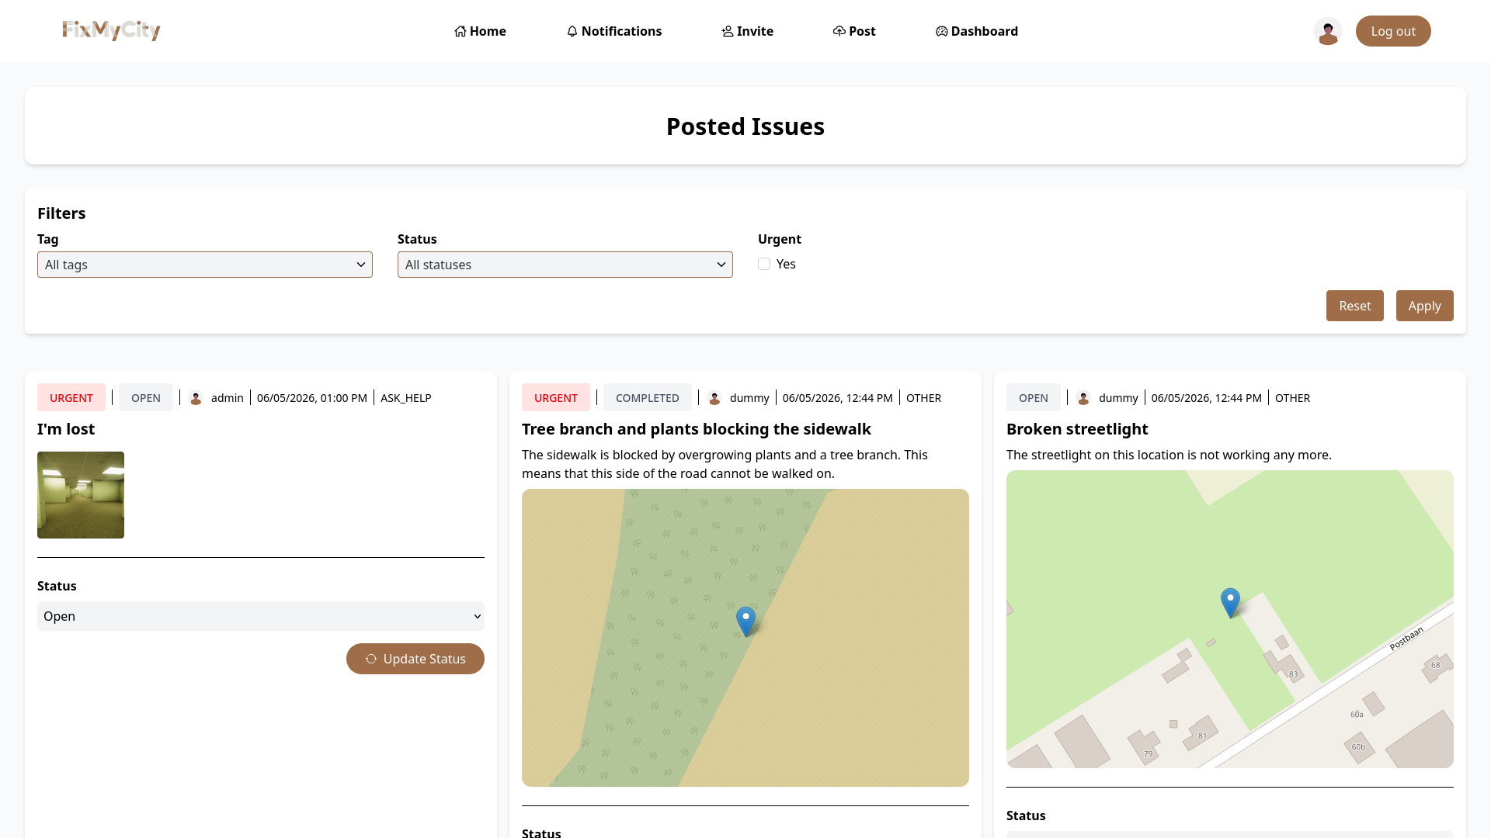The width and height of the screenshot is (1491, 838).
Task: Open the Dashboard page
Action: (x=977, y=31)
